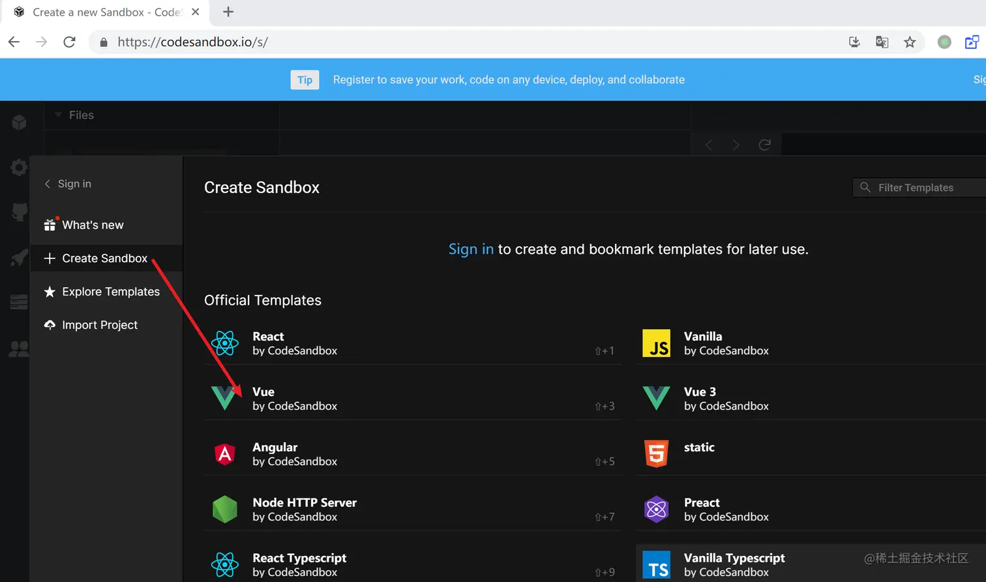Collapse the Files panel arrow

click(x=59, y=115)
